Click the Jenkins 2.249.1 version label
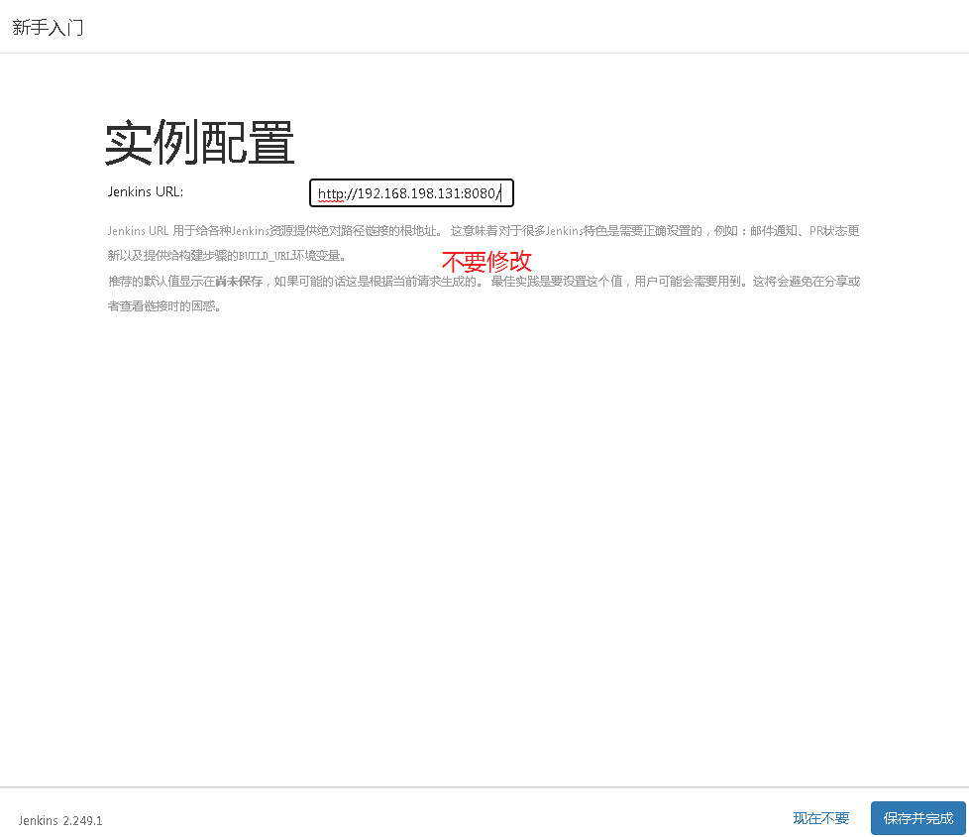969x837 pixels. coord(59,820)
